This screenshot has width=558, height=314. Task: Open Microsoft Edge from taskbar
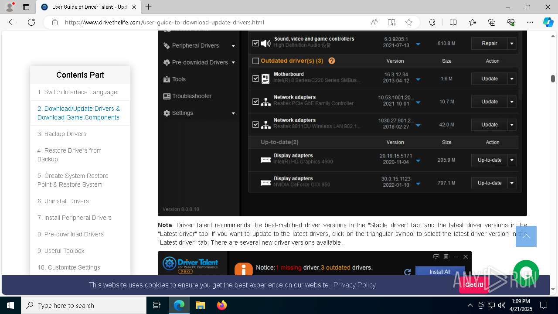(x=179, y=305)
